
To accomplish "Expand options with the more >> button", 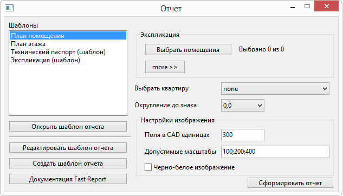I will click(x=165, y=67).
